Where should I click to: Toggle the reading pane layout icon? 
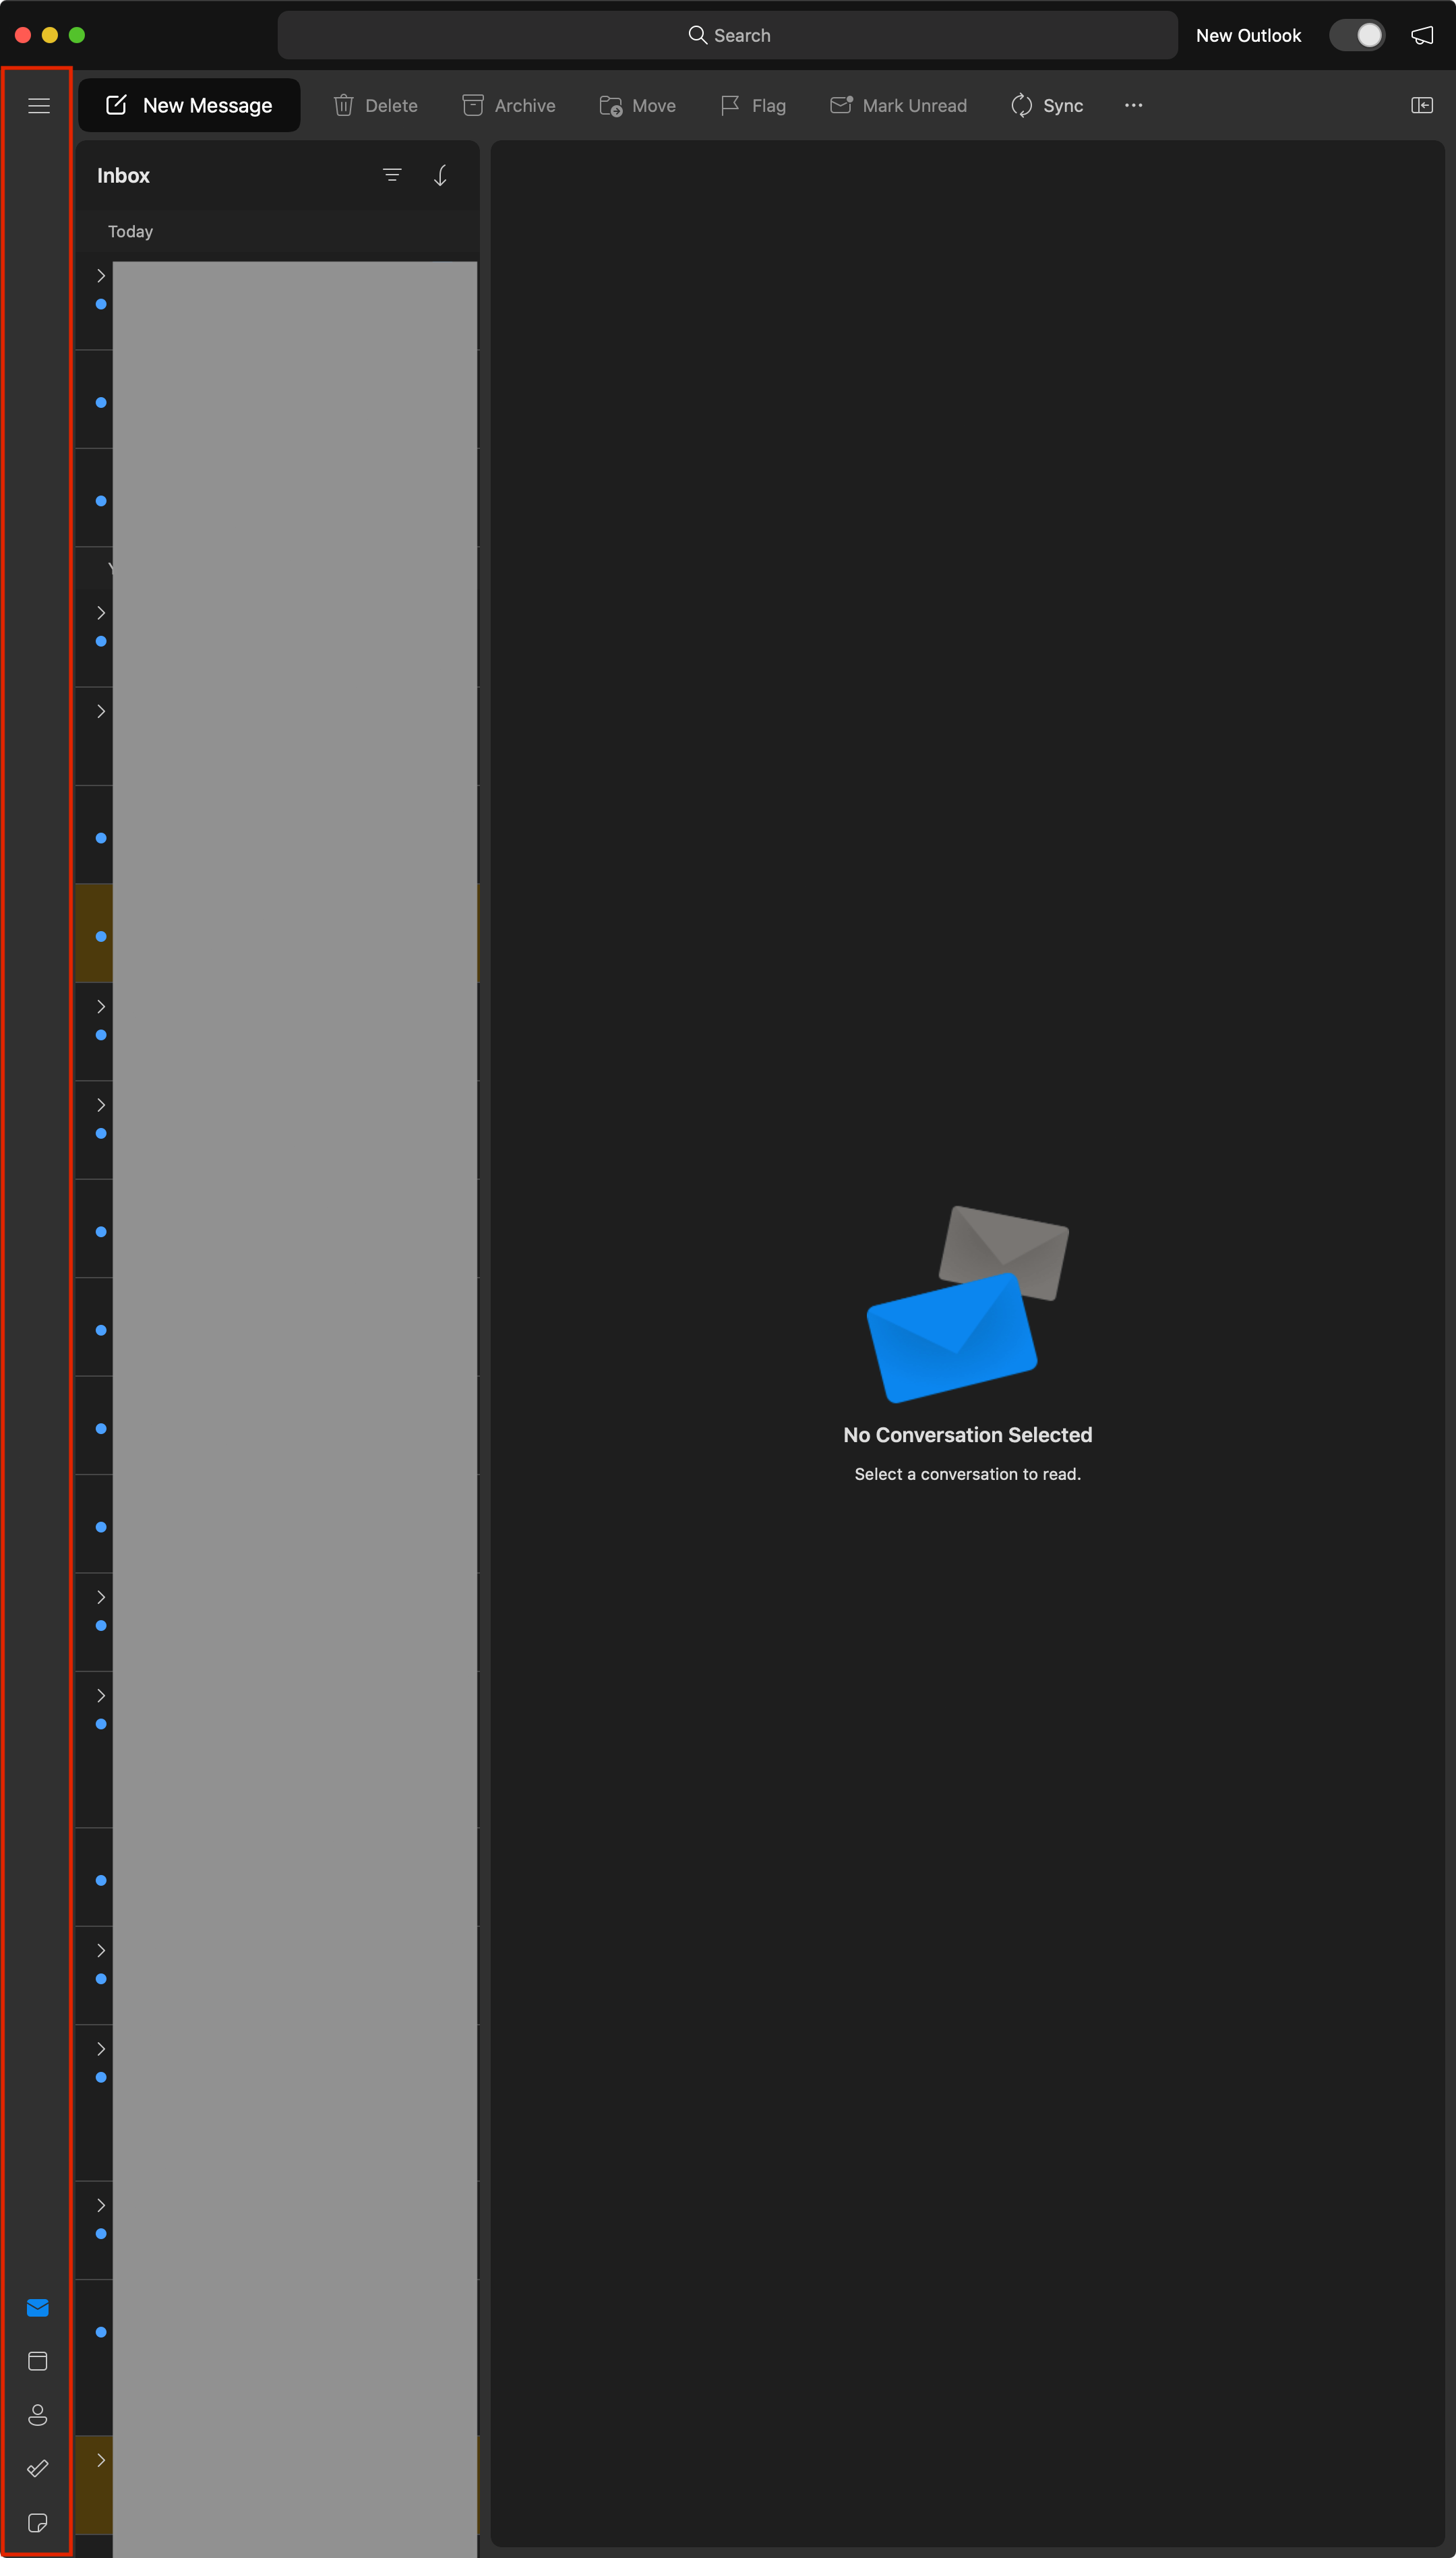[x=1421, y=106]
